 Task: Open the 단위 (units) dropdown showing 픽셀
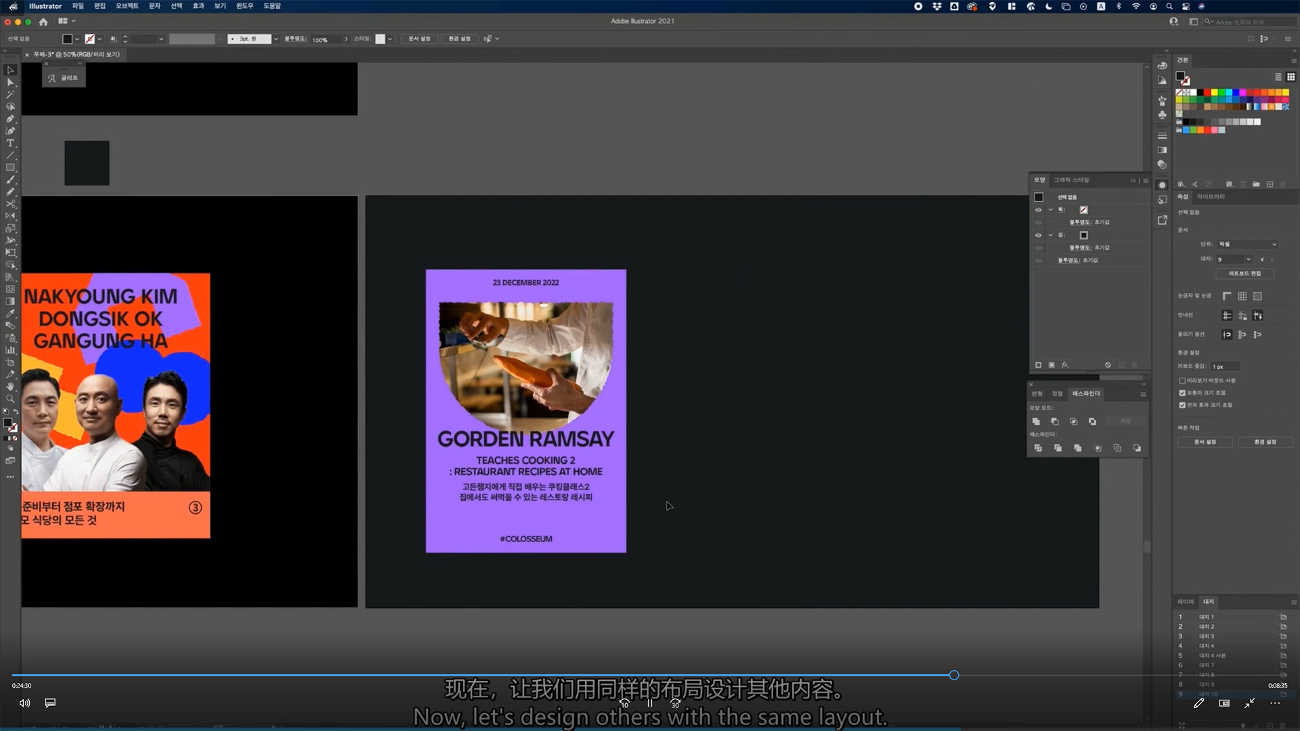(x=1247, y=244)
